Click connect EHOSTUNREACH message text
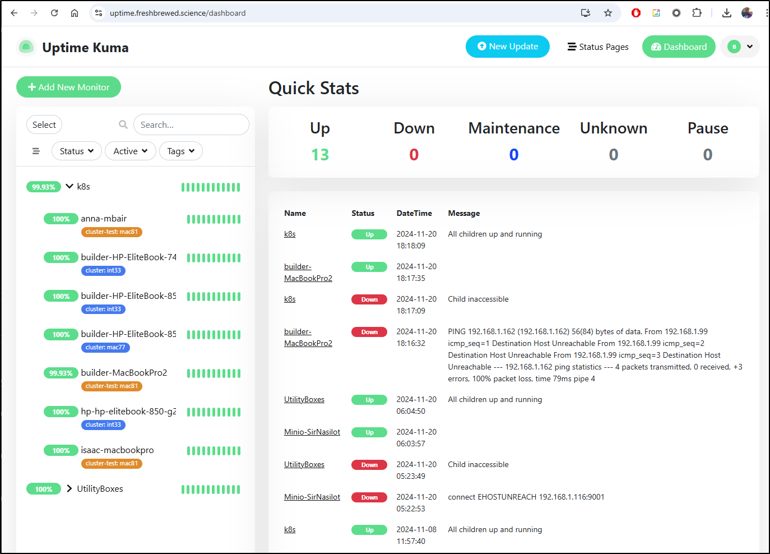This screenshot has width=770, height=554. pyautogui.click(x=526, y=497)
